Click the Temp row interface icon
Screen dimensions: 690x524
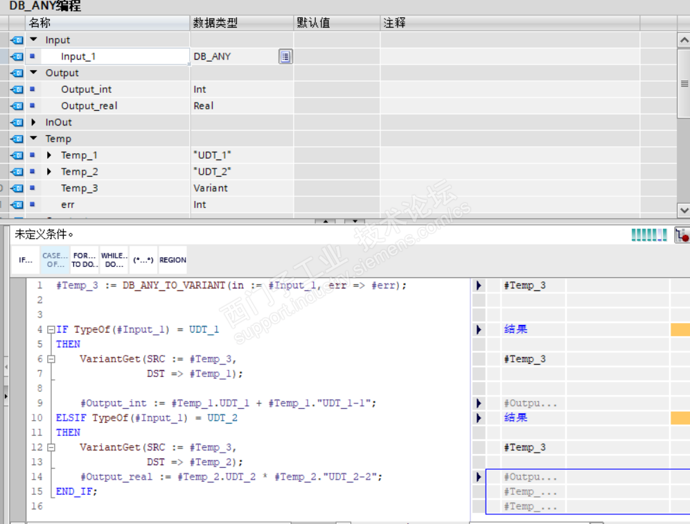[17, 139]
